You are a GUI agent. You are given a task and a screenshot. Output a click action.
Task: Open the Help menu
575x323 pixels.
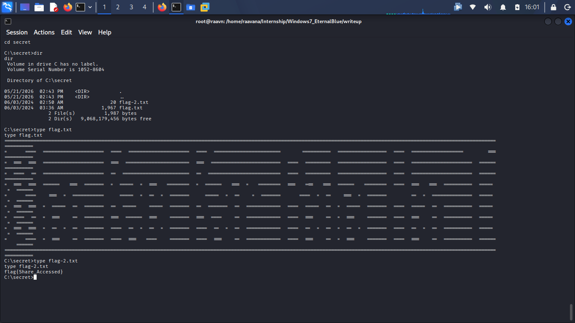coord(105,32)
